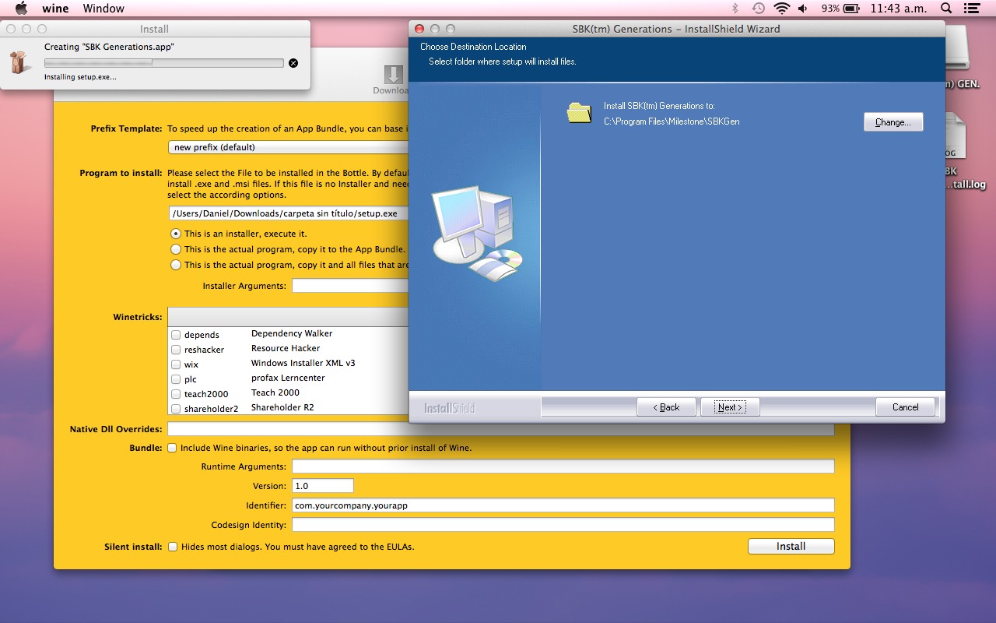Click the install progress bar

click(164, 63)
